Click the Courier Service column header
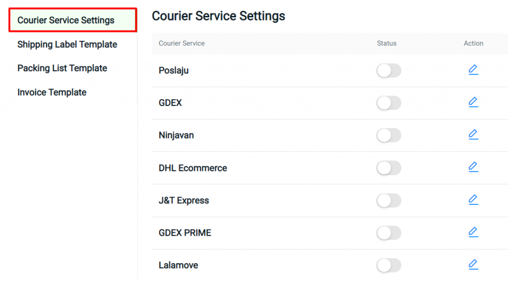Image resolution: width=508 pixels, height=281 pixels. [182, 43]
